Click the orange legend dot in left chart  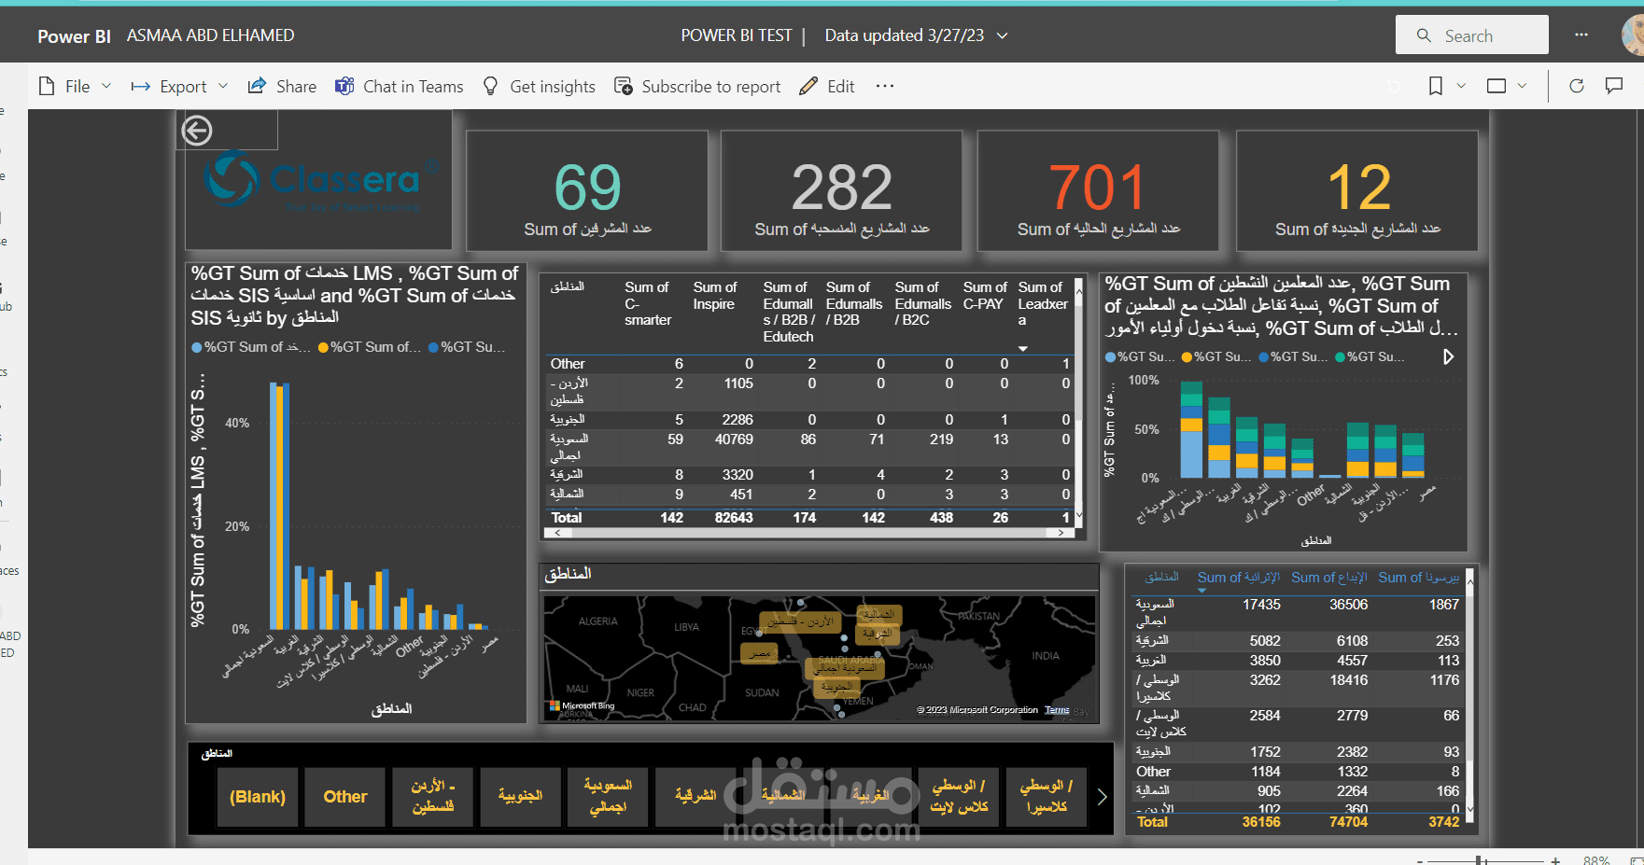pyautogui.click(x=323, y=347)
